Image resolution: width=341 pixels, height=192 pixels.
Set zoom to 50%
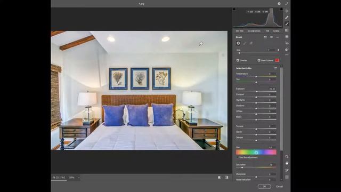72,178
